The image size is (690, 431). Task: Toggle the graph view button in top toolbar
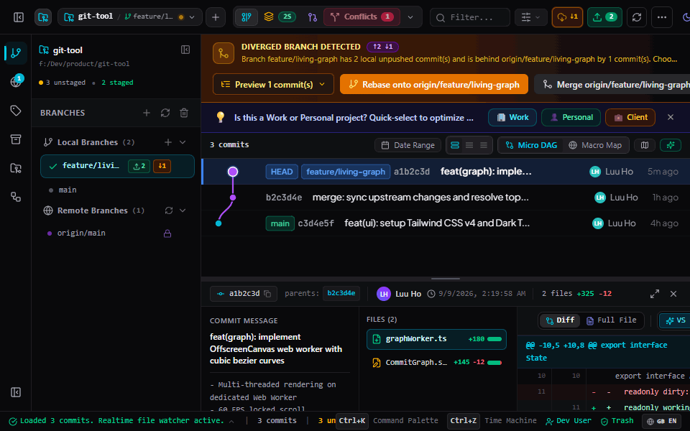[247, 17]
